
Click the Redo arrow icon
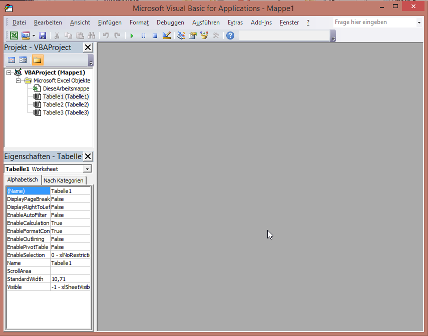117,35
